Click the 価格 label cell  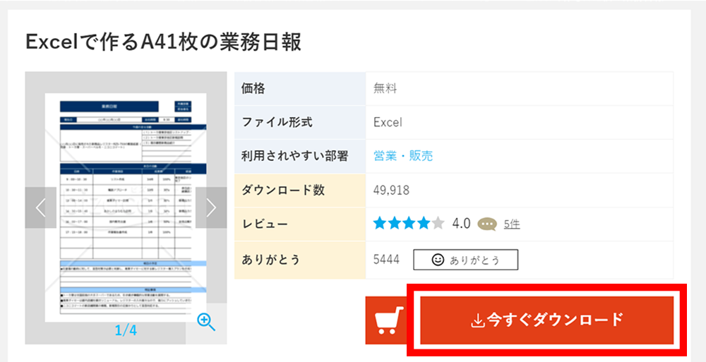300,89
